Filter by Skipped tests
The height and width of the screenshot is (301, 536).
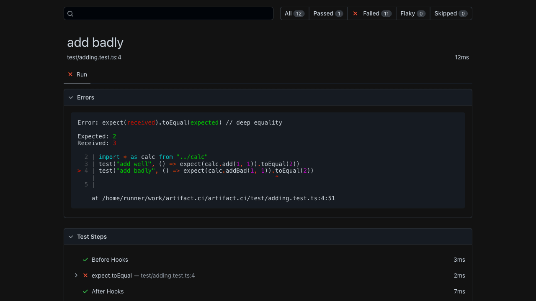[451, 13]
